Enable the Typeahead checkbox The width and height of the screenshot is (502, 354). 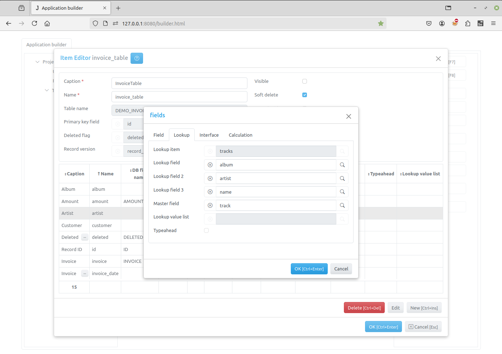pos(207,231)
